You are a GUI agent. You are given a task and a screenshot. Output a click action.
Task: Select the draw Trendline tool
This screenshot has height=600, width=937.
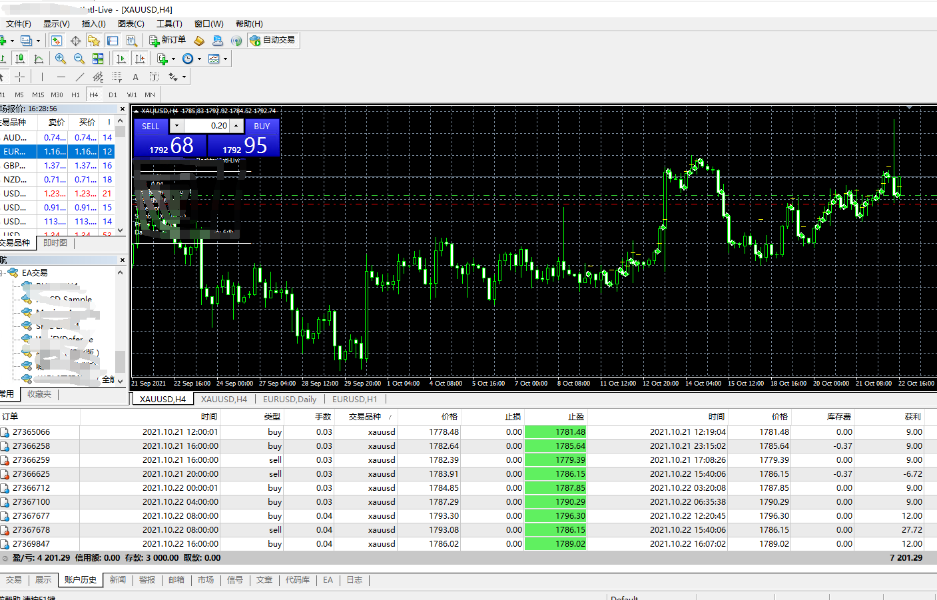click(79, 77)
